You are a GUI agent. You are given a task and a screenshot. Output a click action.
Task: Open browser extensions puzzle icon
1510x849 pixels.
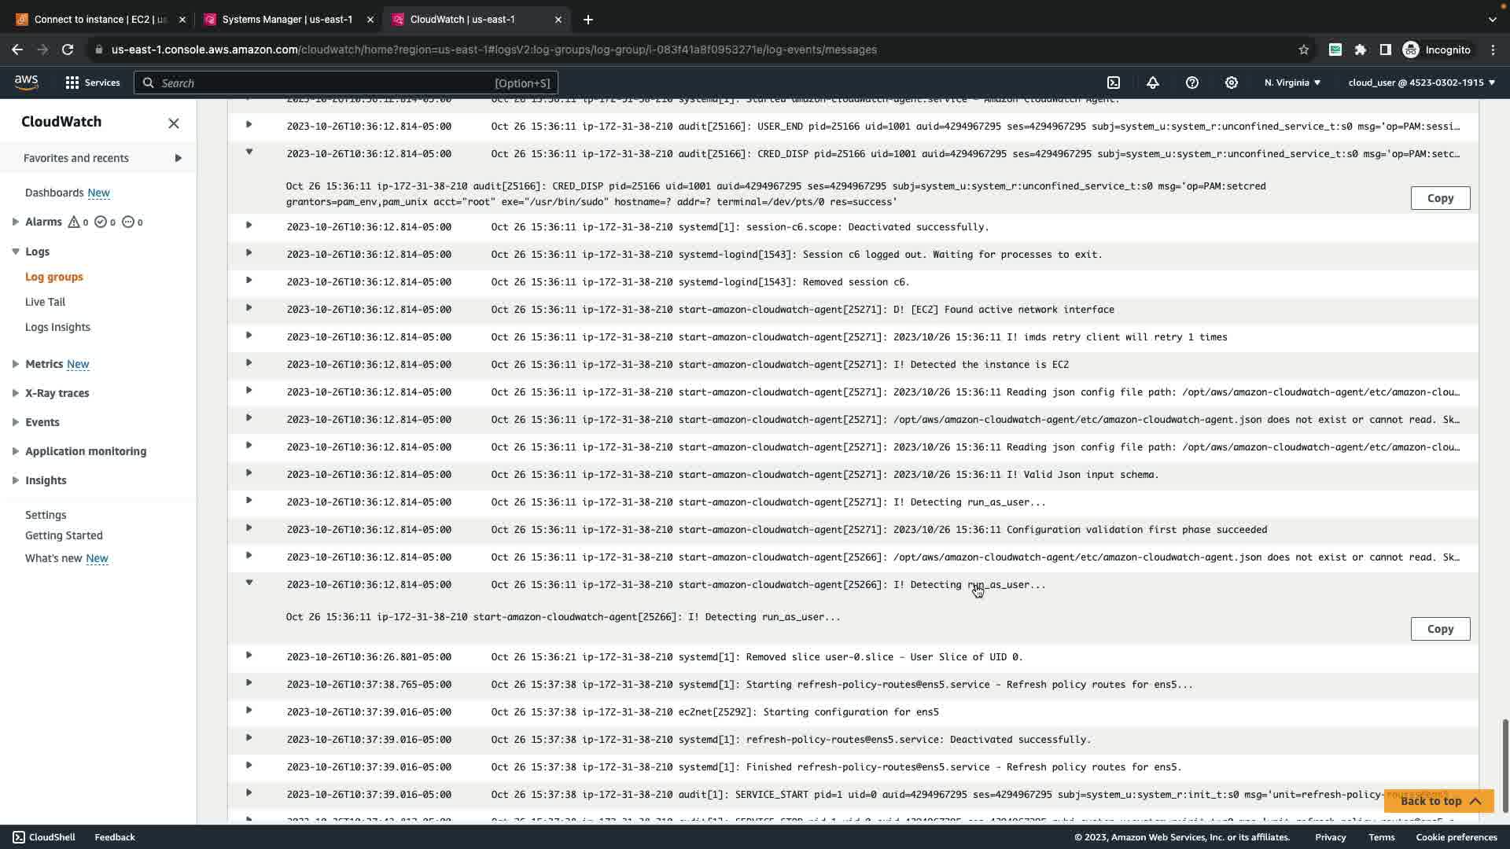point(1360,50)
